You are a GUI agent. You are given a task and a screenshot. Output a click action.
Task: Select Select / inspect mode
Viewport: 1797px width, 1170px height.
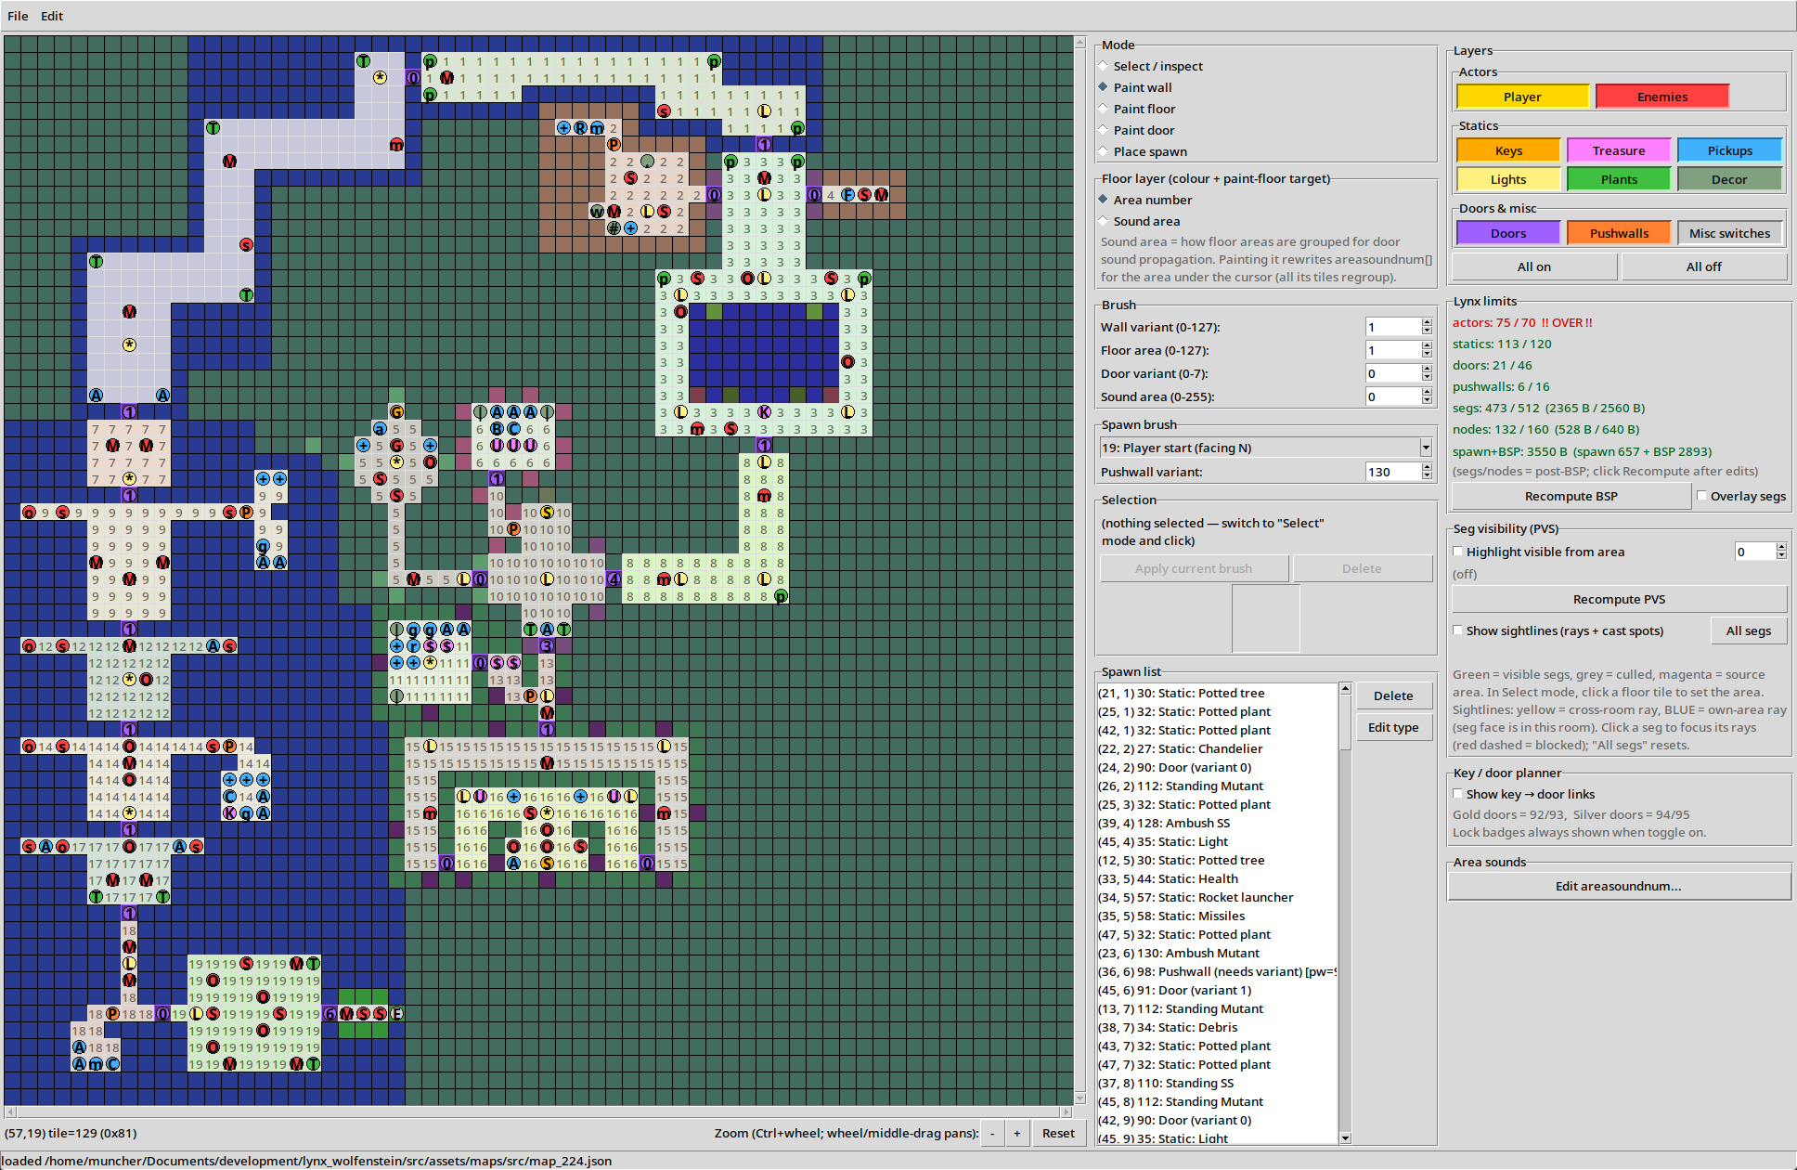click(x=1151, y=66)
